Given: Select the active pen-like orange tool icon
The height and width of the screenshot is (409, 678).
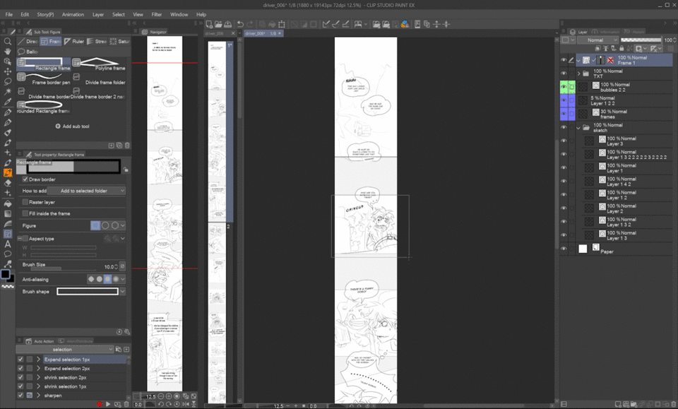Looking at the screenshot, I should click(7, 173).
